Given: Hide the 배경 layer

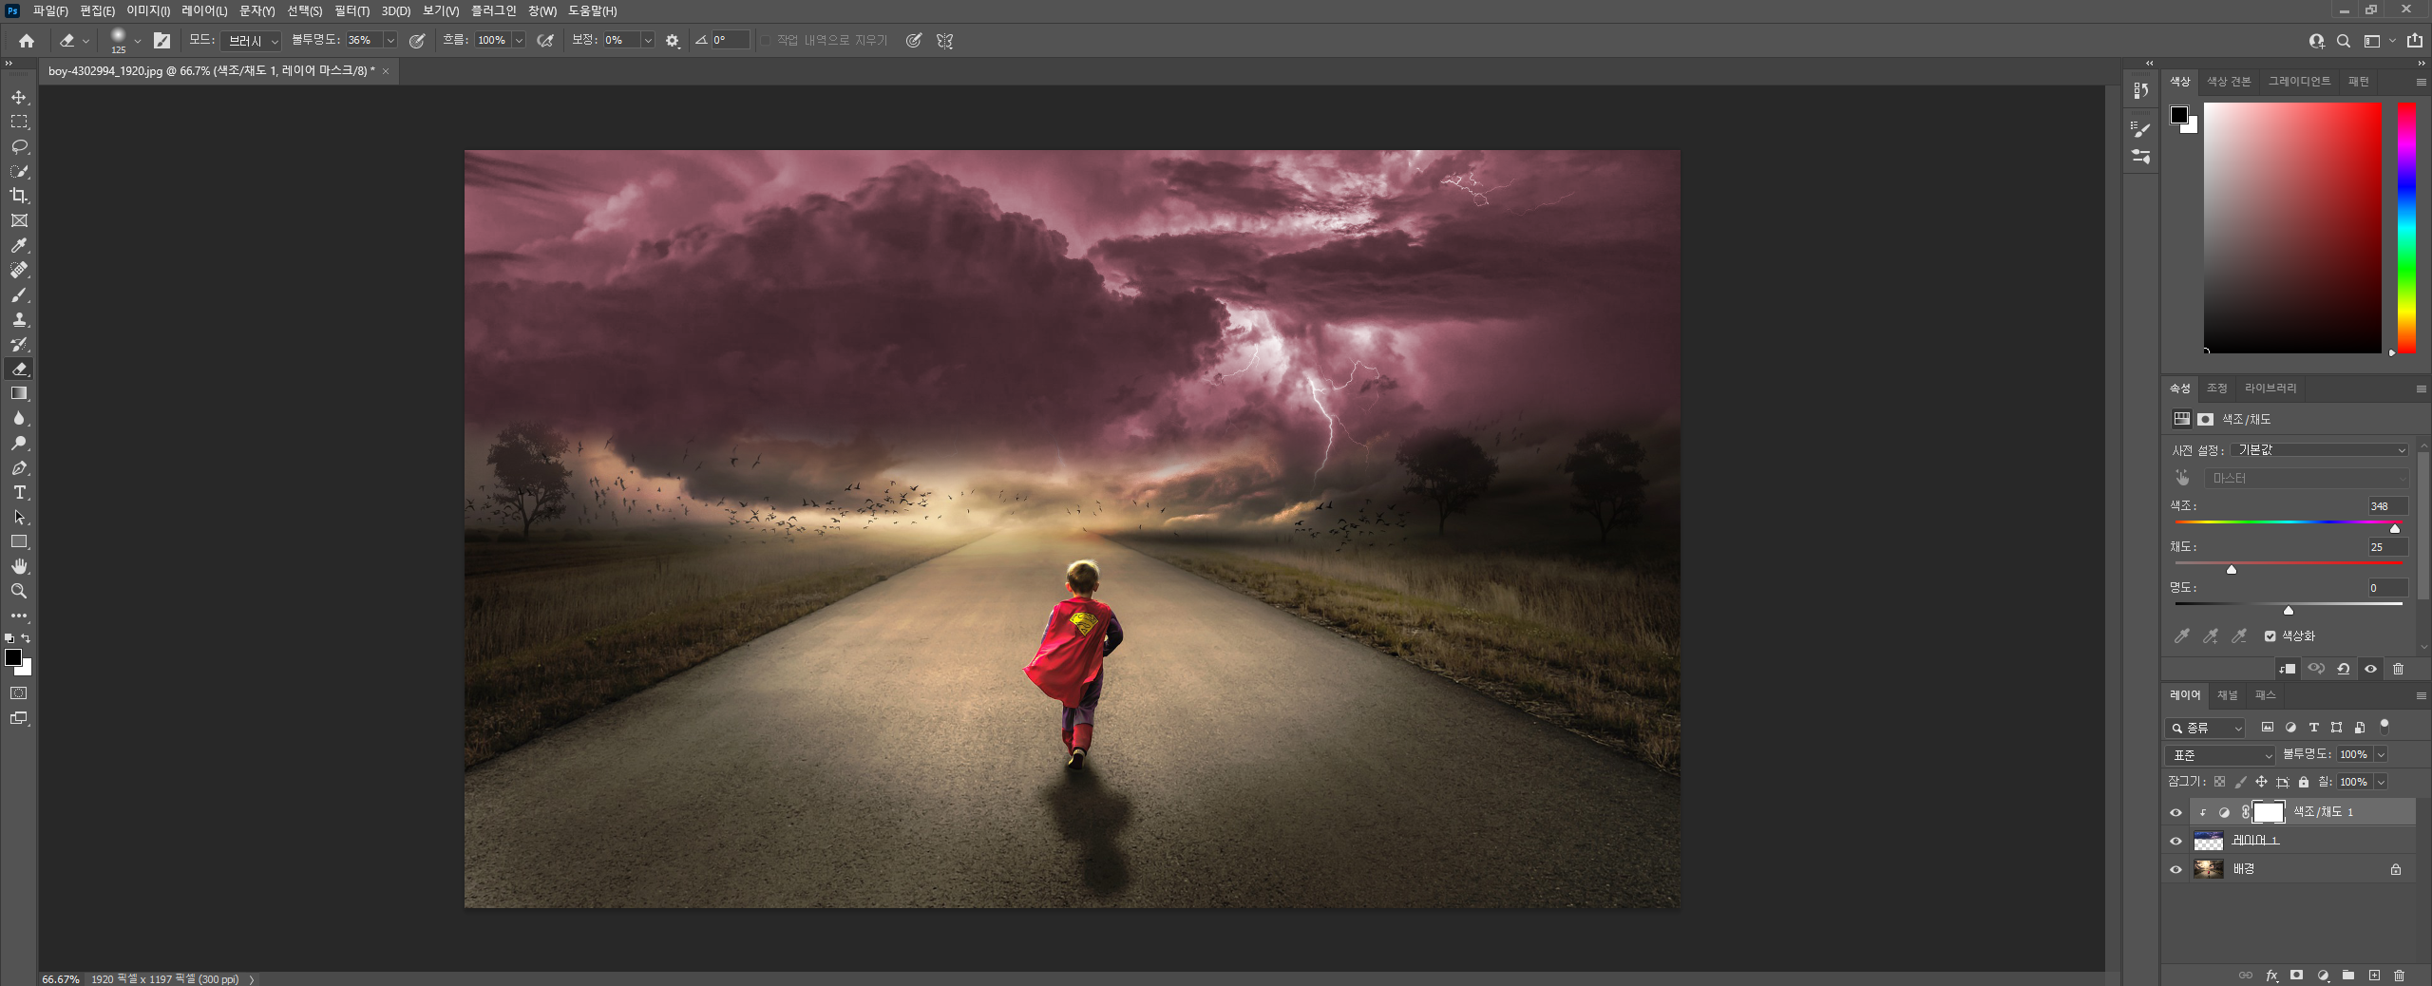Looking at the screenshot, I should (x=2175, y=869).
